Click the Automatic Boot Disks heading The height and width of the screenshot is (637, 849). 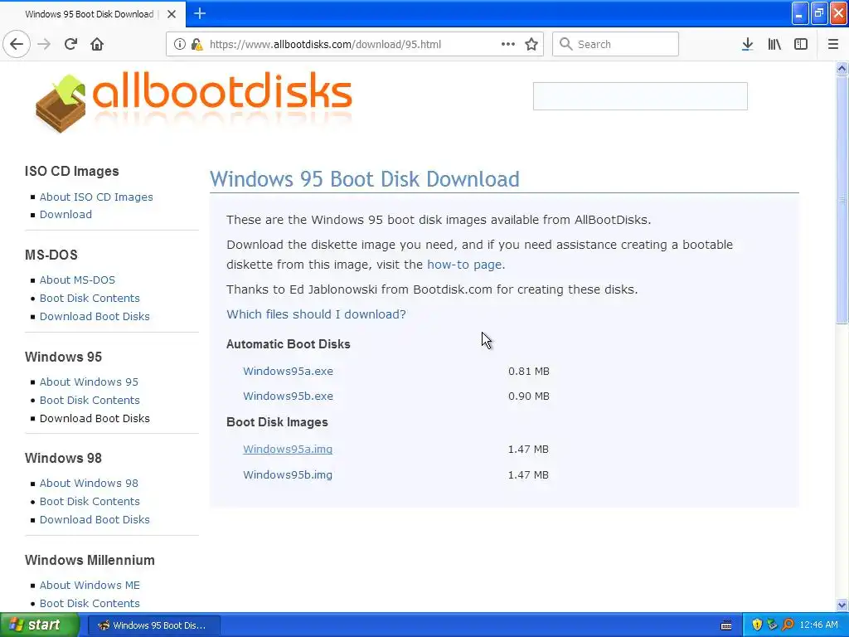tap(288, 344)
